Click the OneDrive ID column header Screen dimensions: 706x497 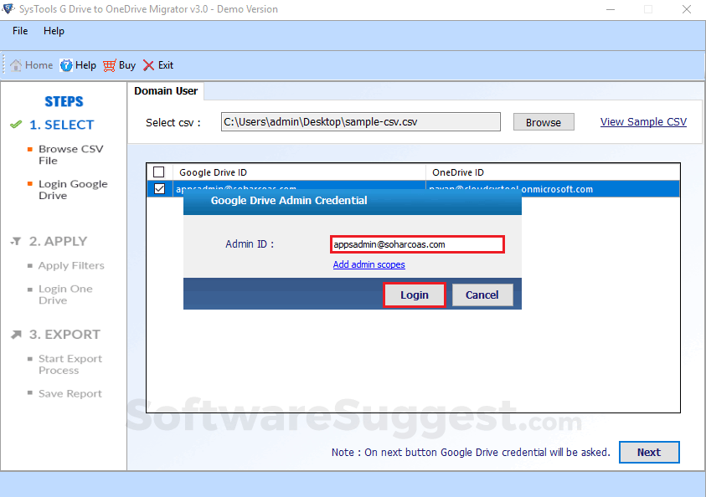click(553, 172)
